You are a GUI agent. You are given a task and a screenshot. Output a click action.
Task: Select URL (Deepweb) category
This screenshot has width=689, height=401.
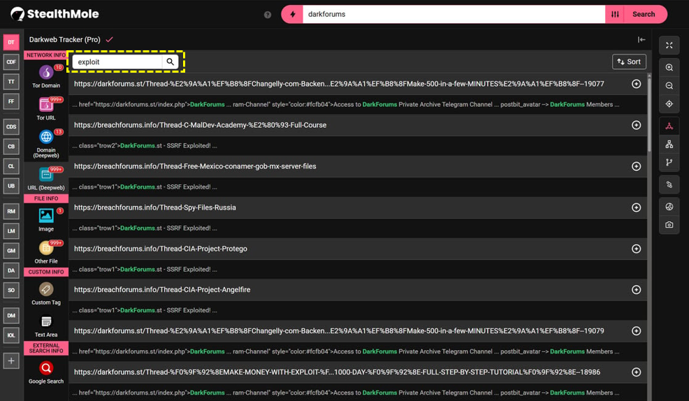click(x=46, y=178)
